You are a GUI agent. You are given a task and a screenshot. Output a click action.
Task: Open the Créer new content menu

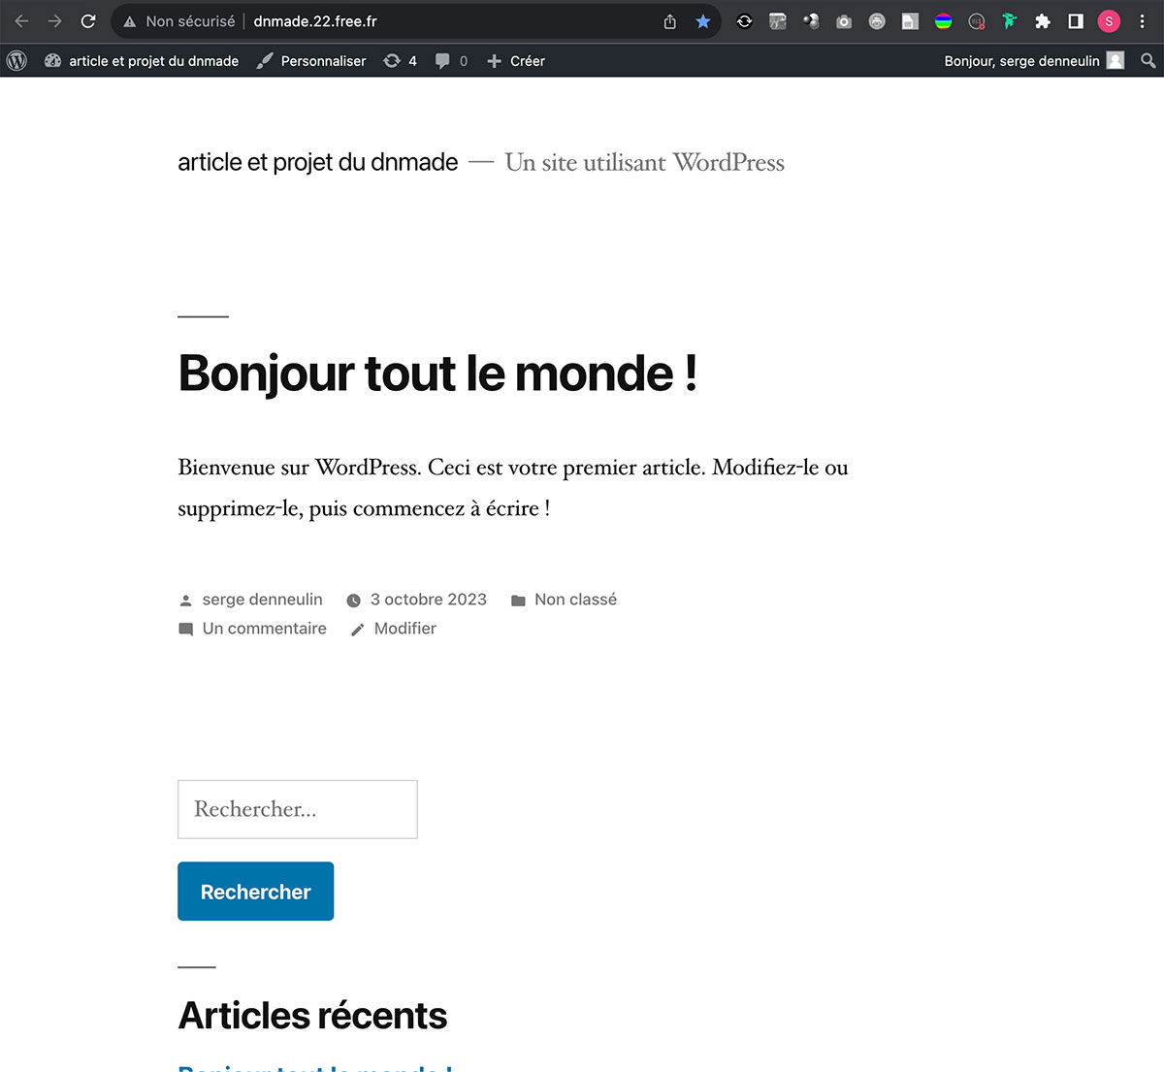click(x=516, y=61)
